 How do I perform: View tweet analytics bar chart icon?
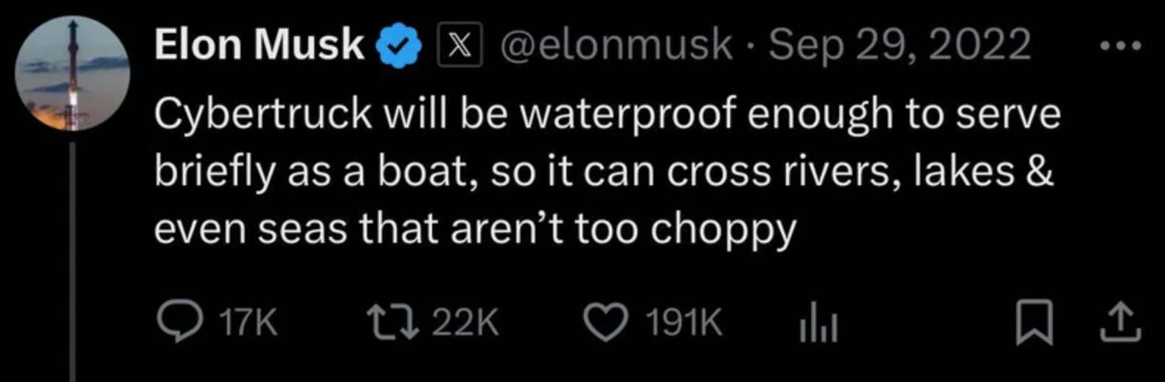[x=818, y=324]
